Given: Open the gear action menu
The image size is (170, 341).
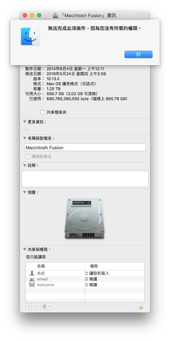Looking at the screenshot, I should (x=46, y=307).
